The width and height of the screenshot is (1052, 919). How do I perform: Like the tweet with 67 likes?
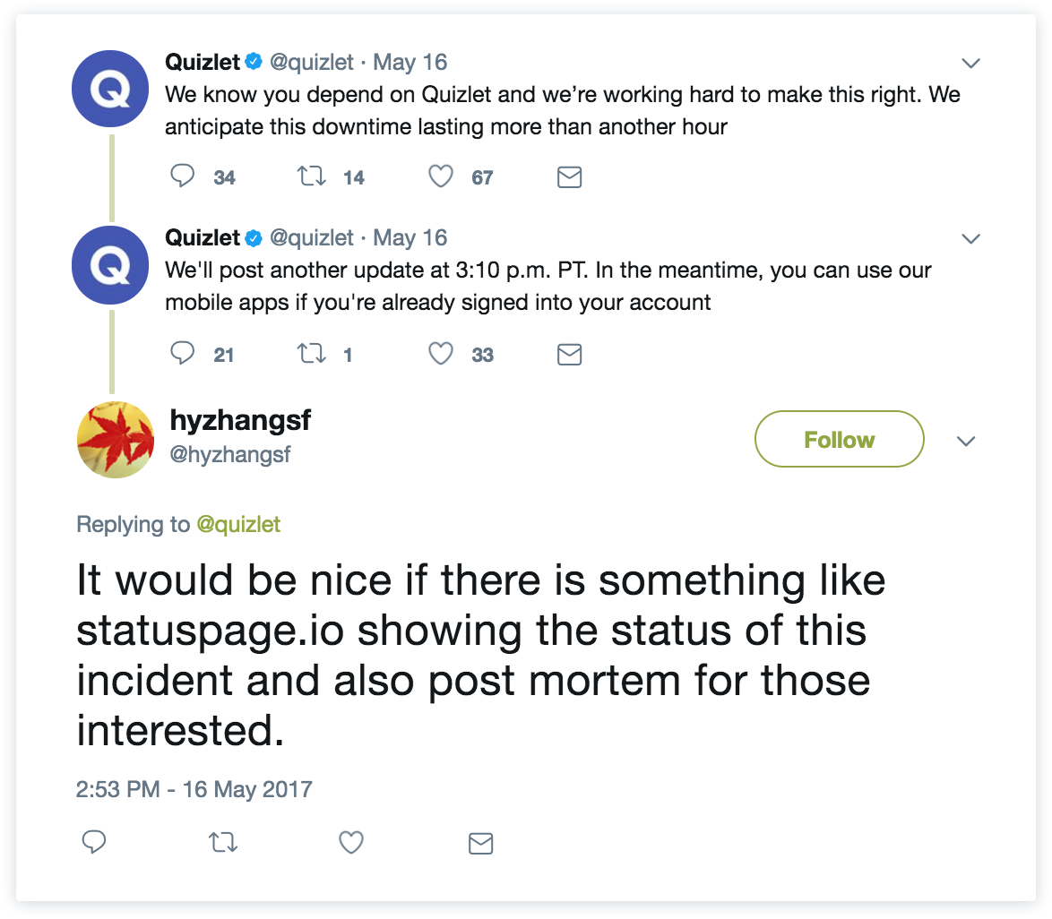441,176
